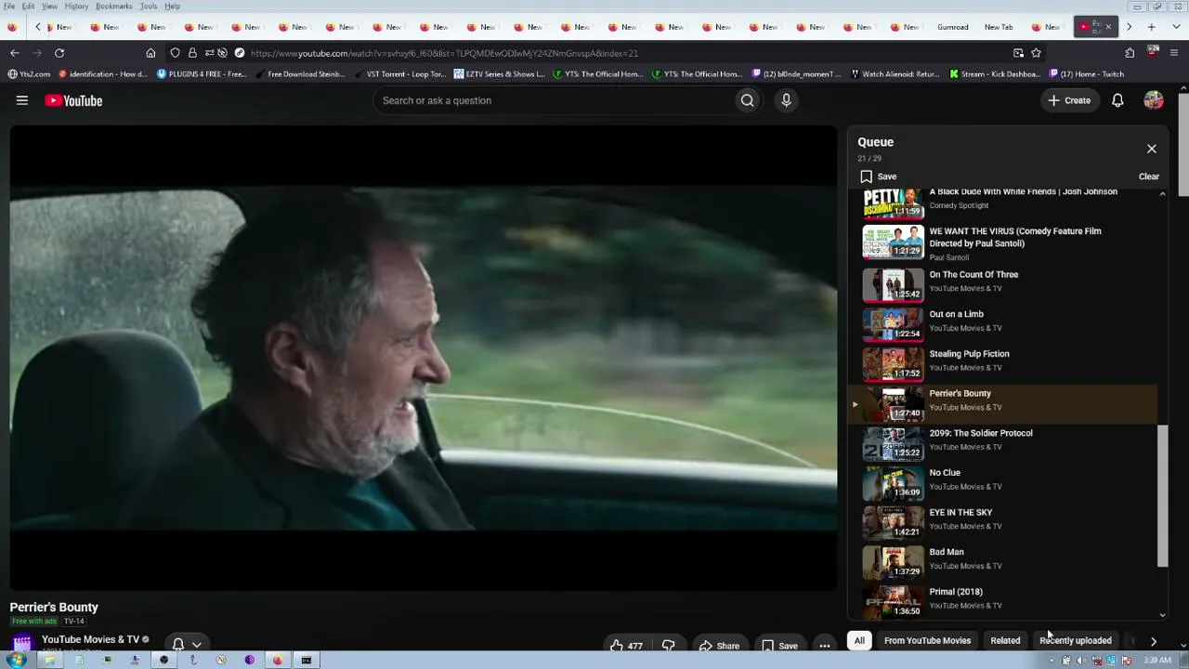This screenshot has width=1189, height=669.
Task: Open the File menu
Action: point(9,7)
